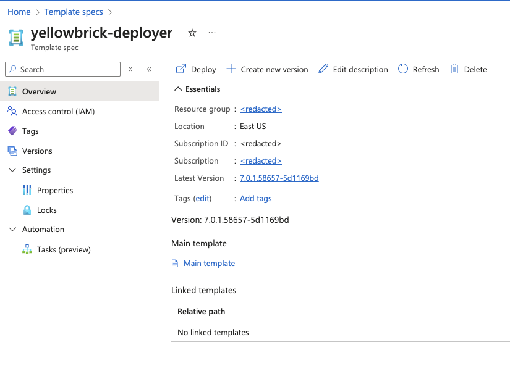510x374 pixels.
Task: Favorite the template spec with the star icon
Action: click(x=192, y=33)
